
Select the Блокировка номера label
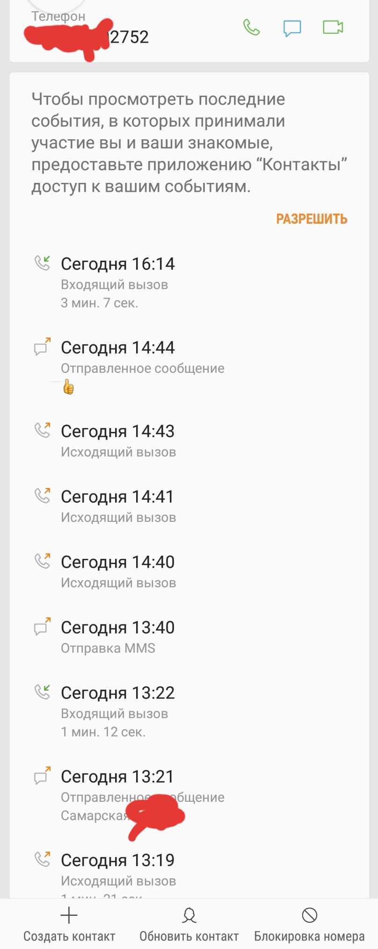(x=309, y=936)
